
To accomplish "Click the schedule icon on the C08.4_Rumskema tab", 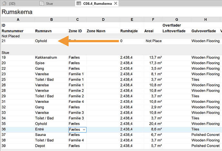I will pos(79,4).
